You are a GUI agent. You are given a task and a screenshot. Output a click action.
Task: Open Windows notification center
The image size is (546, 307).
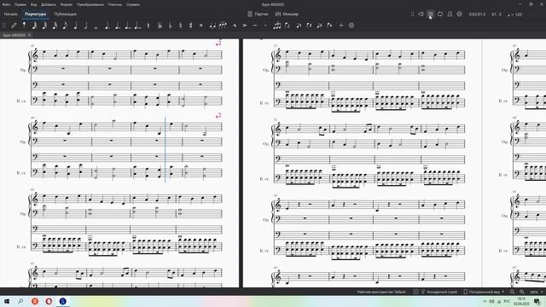pyautogui.click(x=537, y=301)
